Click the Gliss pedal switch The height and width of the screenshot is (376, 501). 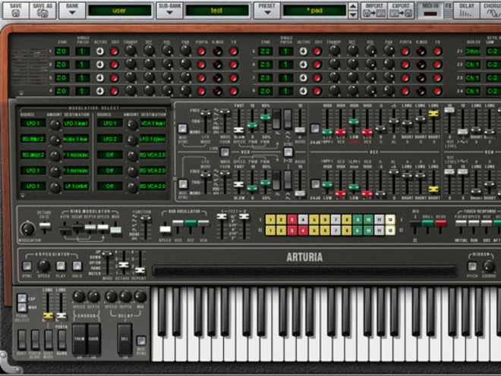(61, 340)
